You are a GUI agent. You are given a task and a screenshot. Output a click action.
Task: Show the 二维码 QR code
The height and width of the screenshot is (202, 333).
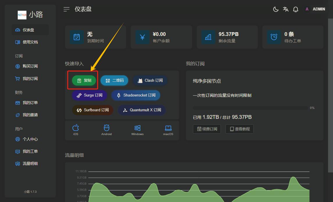coord(114,80)
